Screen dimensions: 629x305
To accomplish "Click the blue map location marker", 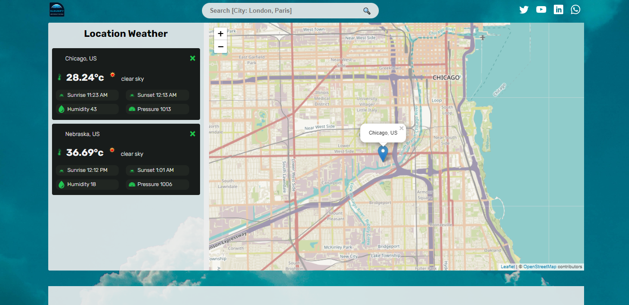I will (383, 154).
